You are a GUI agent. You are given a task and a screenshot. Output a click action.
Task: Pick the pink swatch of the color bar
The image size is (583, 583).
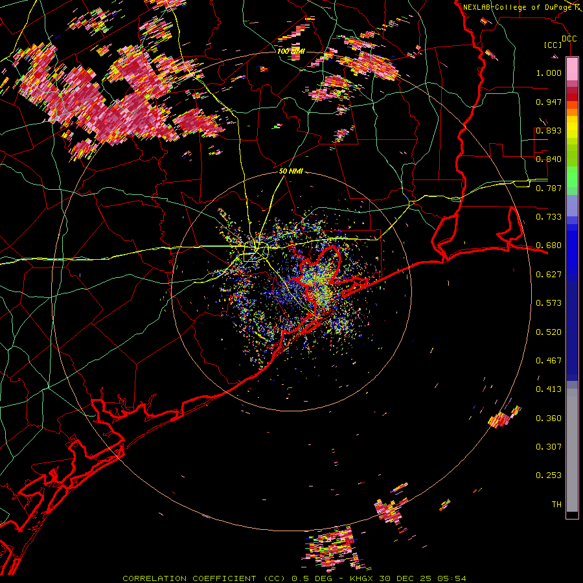[x=572, y=69]
